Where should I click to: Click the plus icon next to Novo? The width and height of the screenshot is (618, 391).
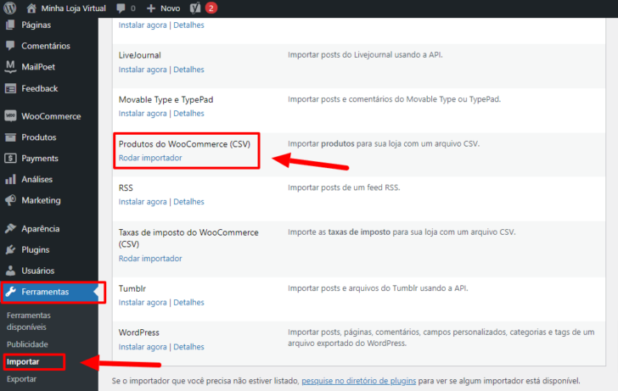click(x=151, y=8)
